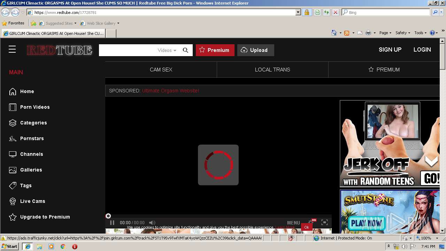The height and width of the screenshot is (251, 446).
Task: Stop loading with the red X icon
Action: tap(336, 12)
